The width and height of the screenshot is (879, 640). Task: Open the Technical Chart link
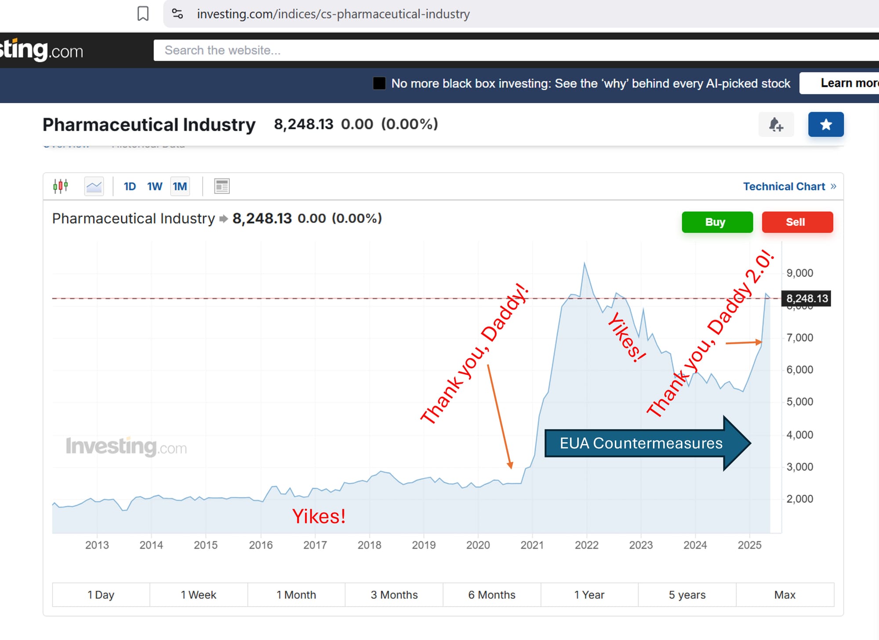pyautogui.click(x=789, y=187)
